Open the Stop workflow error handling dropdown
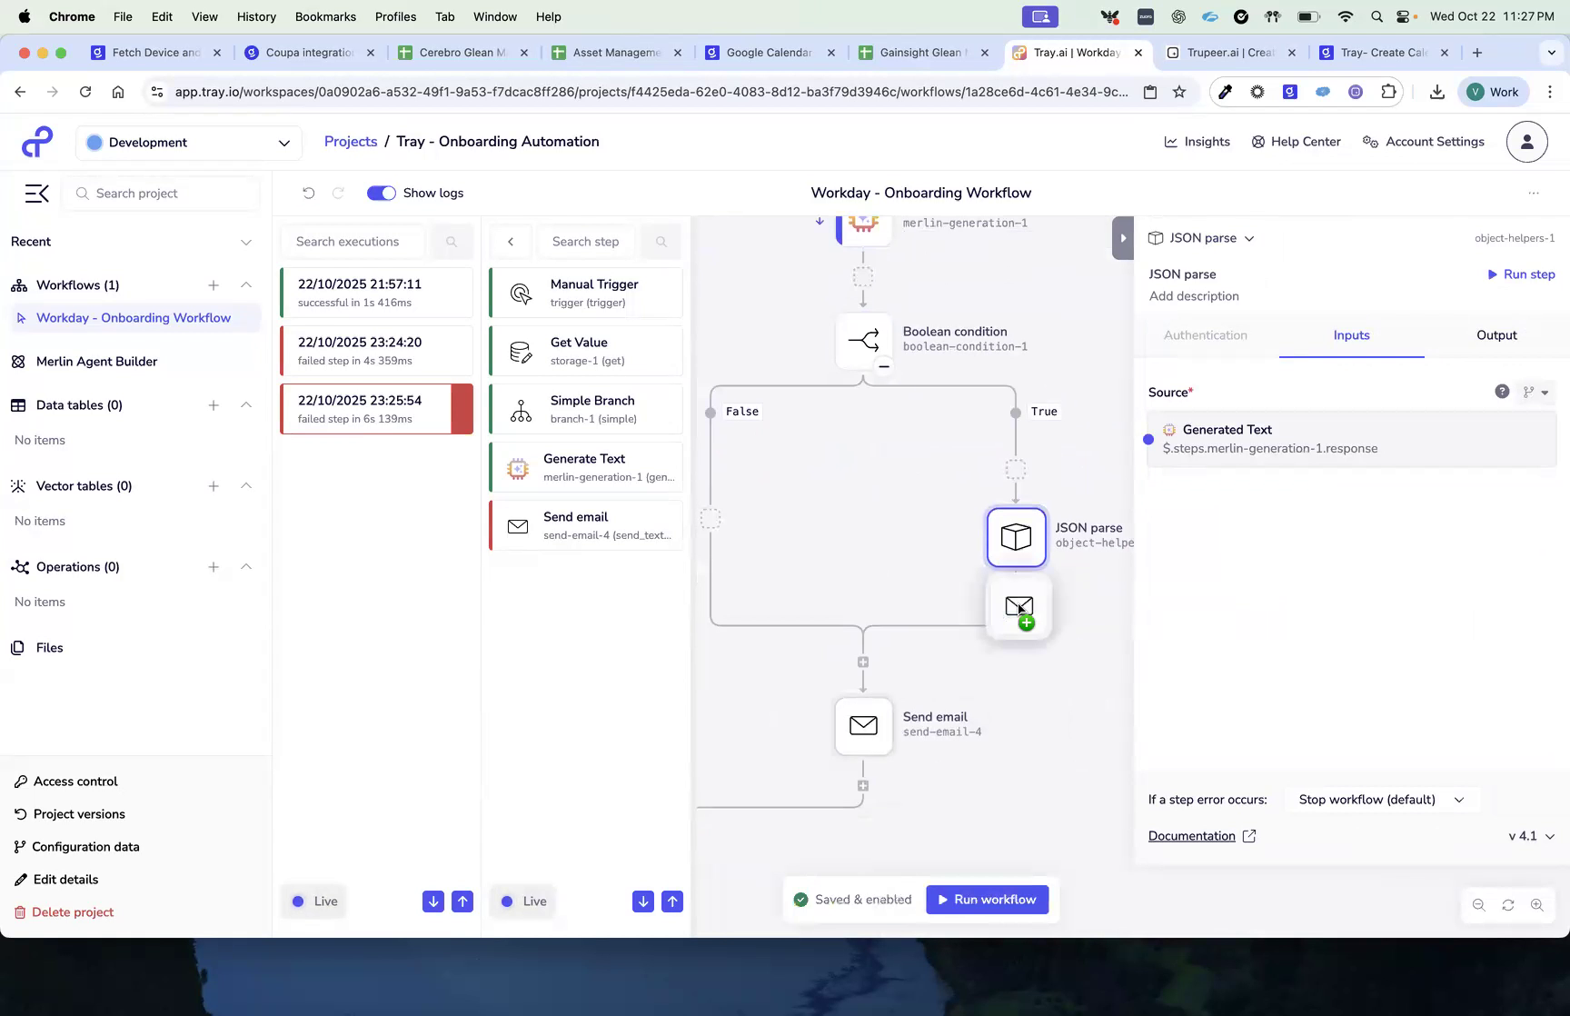1570x1016 pixels. pyautogui.click(x=1380, y=800)
